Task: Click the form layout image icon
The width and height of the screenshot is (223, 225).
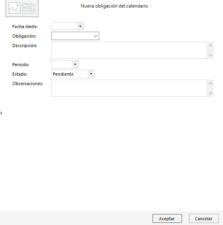Action: pyautogui.click(x=22, y=8)
